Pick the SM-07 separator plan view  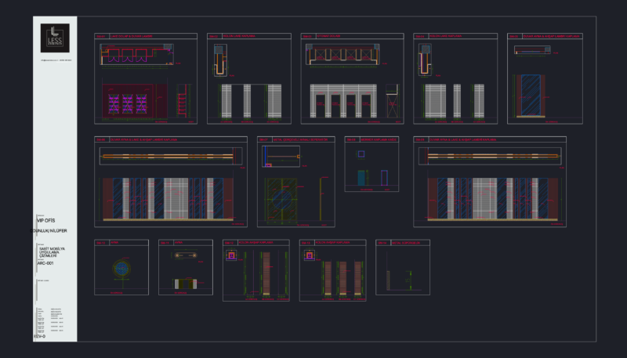281,156
